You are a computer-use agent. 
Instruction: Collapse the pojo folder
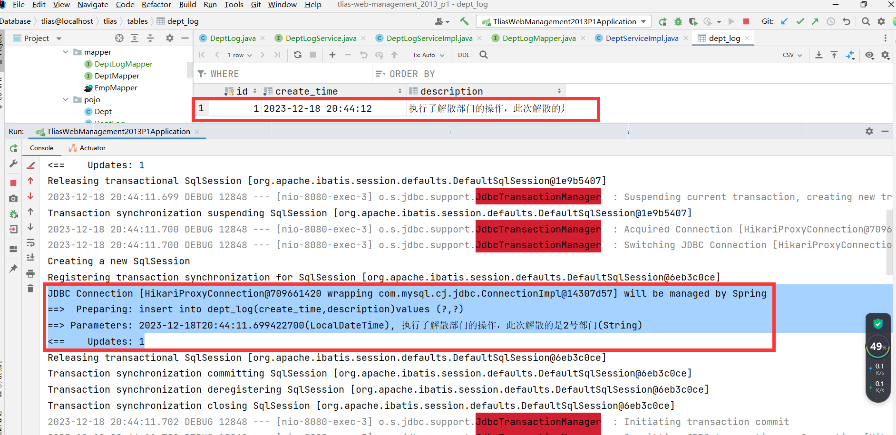coord(66,99)
